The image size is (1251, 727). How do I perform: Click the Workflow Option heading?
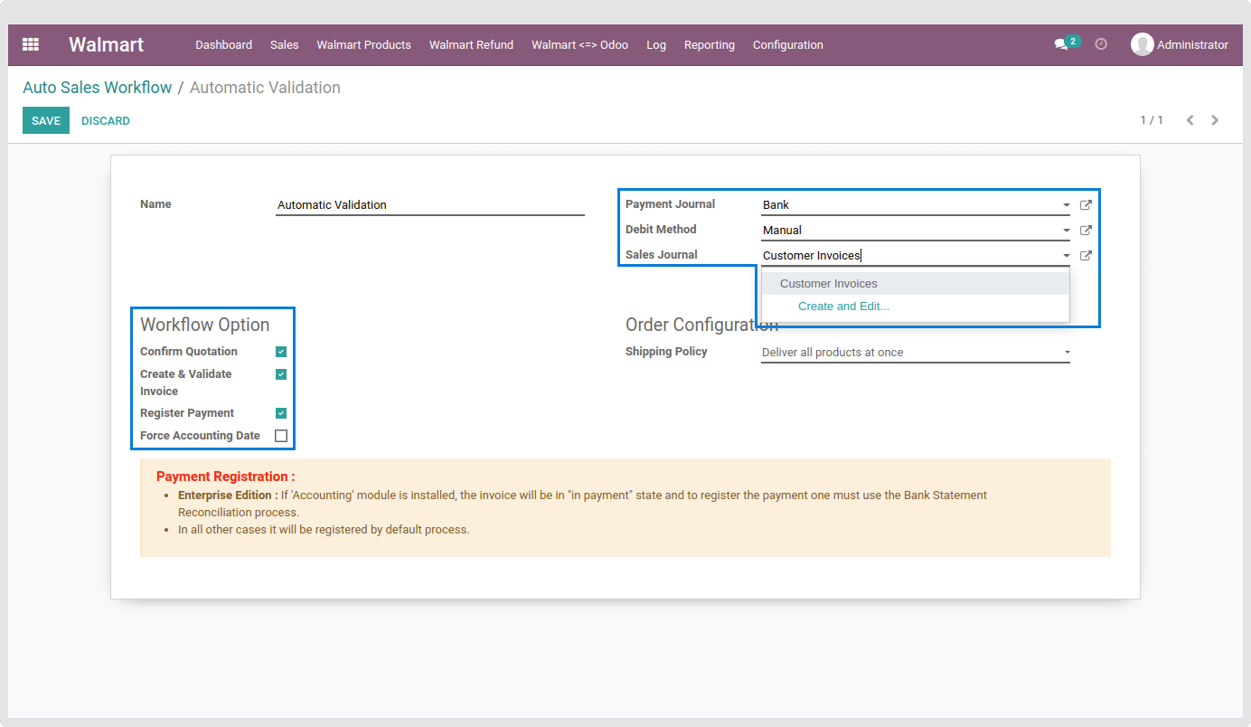(205, 325)
